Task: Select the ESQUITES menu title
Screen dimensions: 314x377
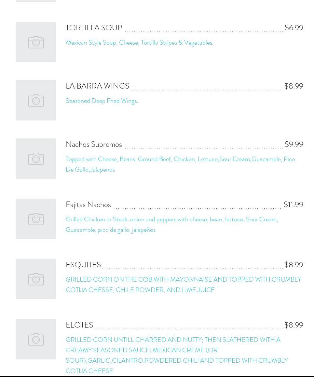Action: 83,265
